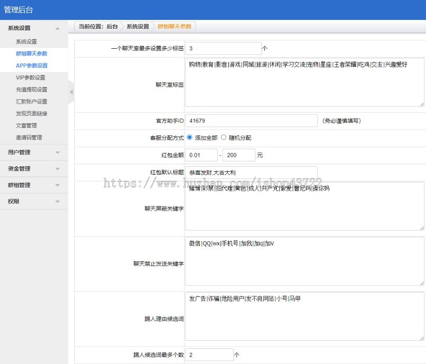Open the 系统设置 submenu item
The height and width of the screenshot is (364, 426).
[x=27, y=42]
